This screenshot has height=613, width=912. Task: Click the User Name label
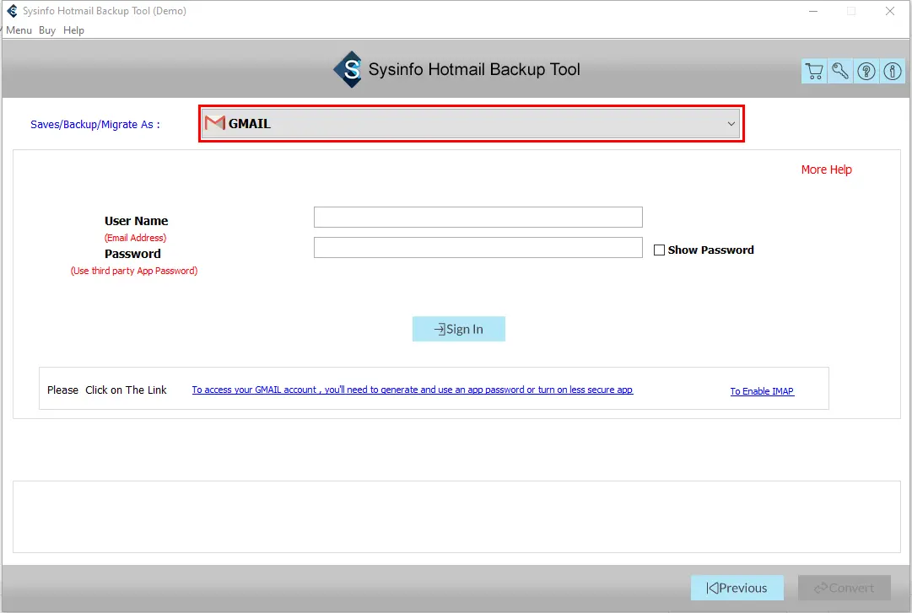(x=136, y=221)
